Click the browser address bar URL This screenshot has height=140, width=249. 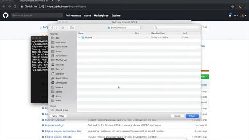tap(67, 7)
